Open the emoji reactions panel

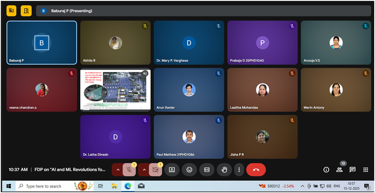(189, 170)
